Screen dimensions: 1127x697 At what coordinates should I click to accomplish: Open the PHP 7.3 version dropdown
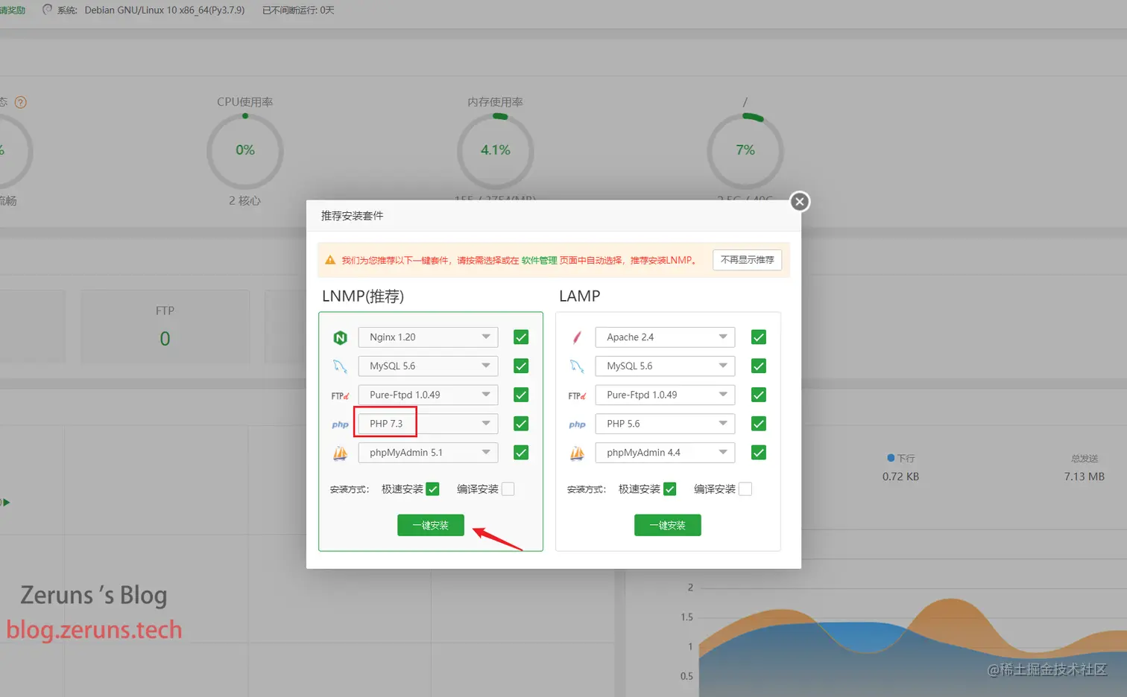428,424
